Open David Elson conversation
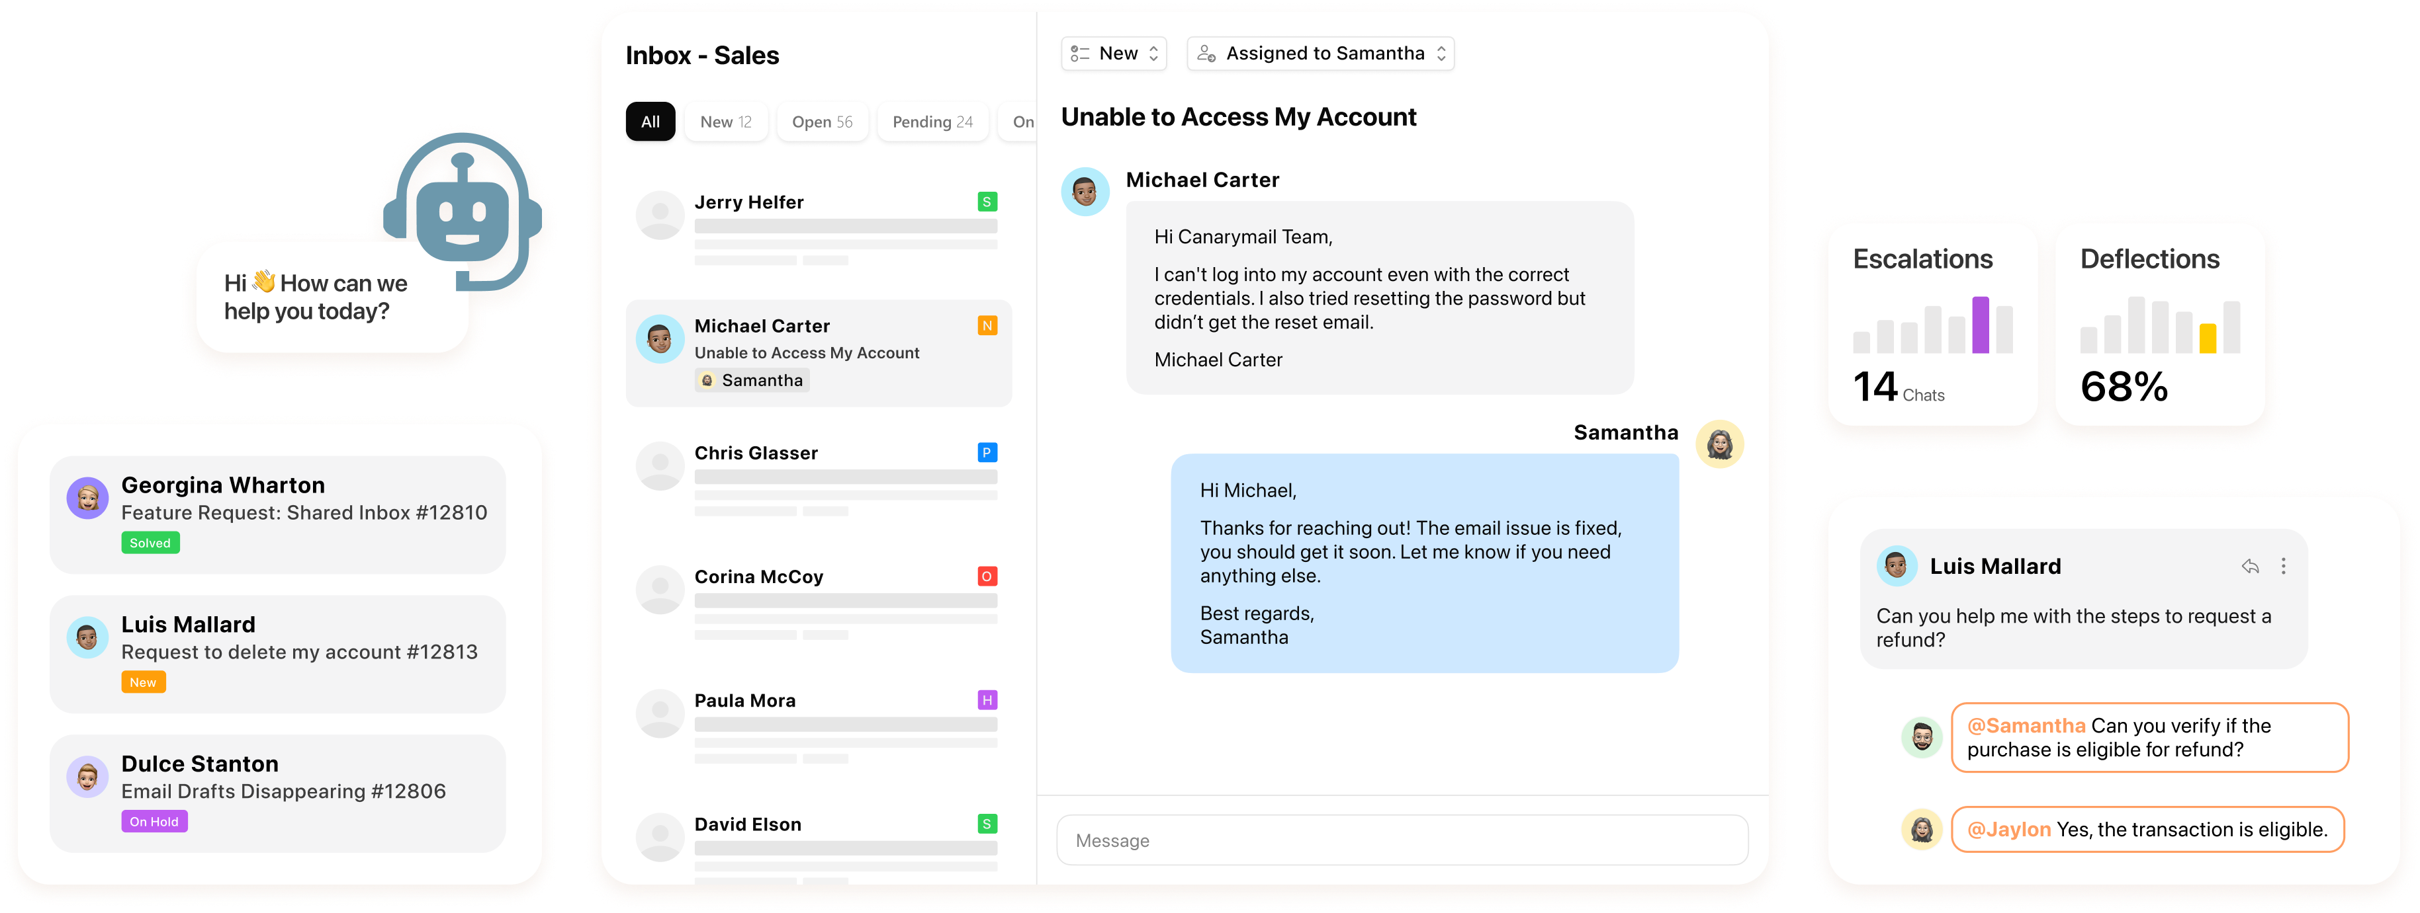The image size is (2420, 913). pyautogui.click(x=819, y=848)
